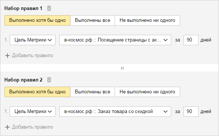Image resolution: width=219 pixels, height=136 pixels.
Task: Focus the 90 days field in rule set 2
Action: click(x=191, y=112)
